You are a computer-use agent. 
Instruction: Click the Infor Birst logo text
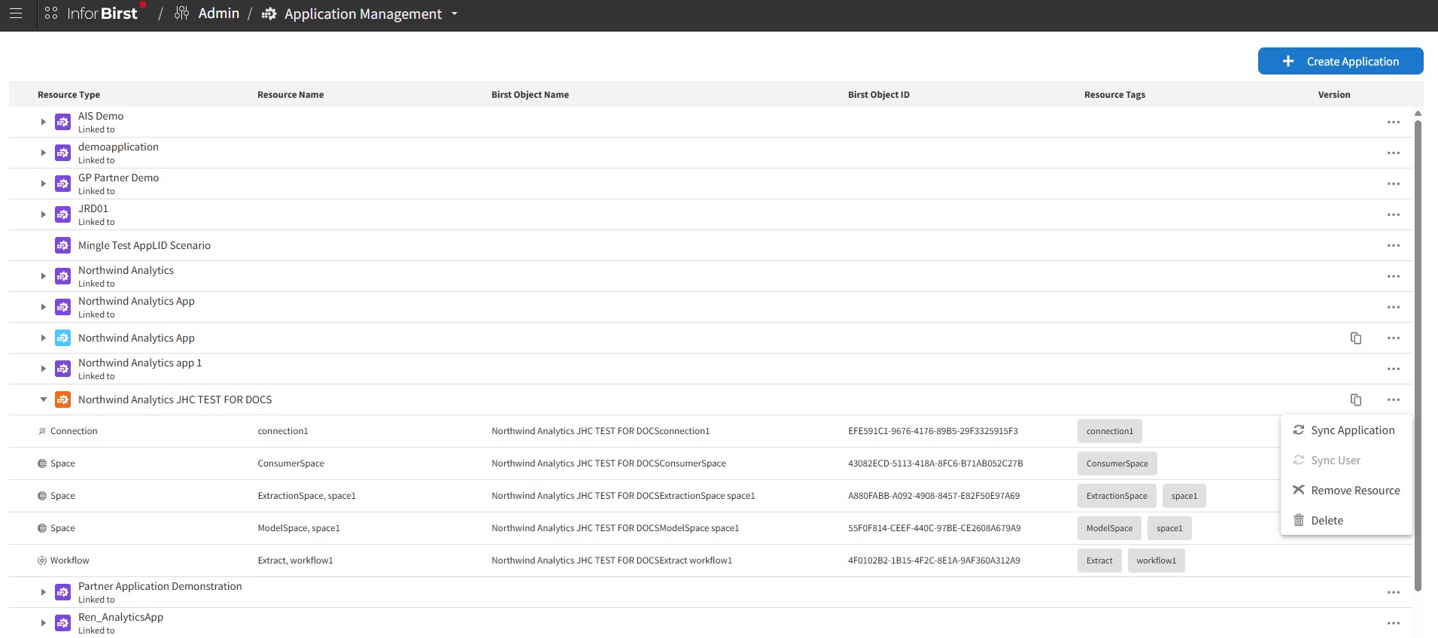102,14
